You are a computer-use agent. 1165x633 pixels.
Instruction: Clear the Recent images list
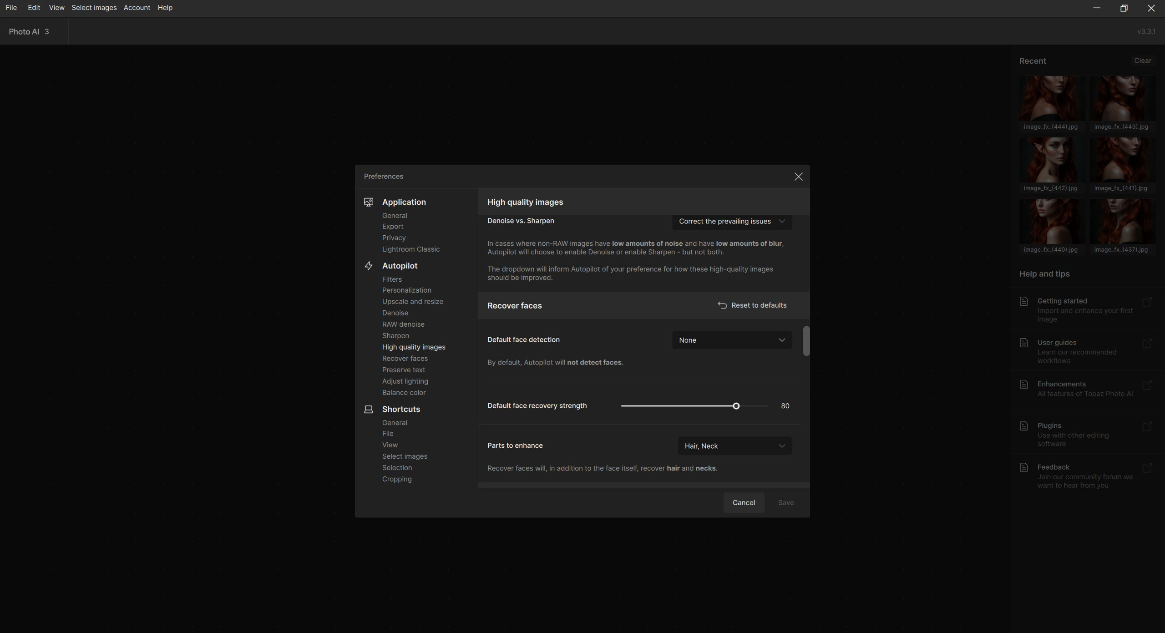(1142, 61)
